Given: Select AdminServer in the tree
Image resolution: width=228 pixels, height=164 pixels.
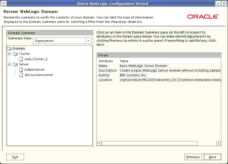Looking at the screenshot, I should 35,70.
